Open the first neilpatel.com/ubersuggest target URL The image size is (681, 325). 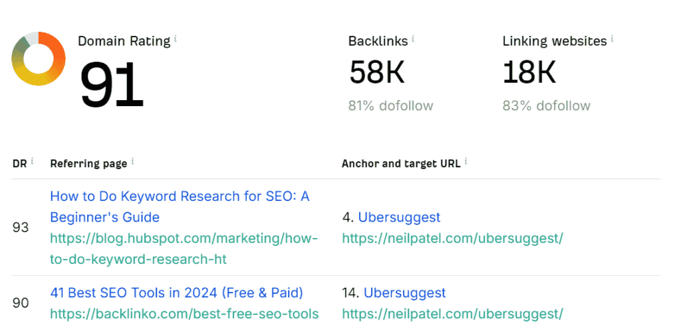(452, 238)
